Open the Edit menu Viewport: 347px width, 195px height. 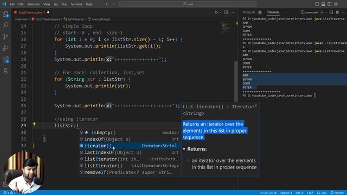click(21, 4)
